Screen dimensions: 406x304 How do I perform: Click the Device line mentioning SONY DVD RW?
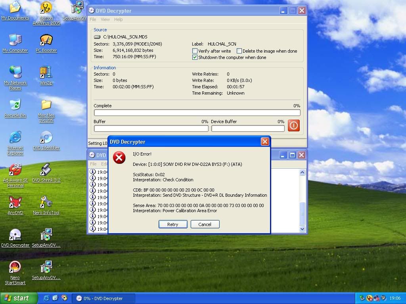188,164
